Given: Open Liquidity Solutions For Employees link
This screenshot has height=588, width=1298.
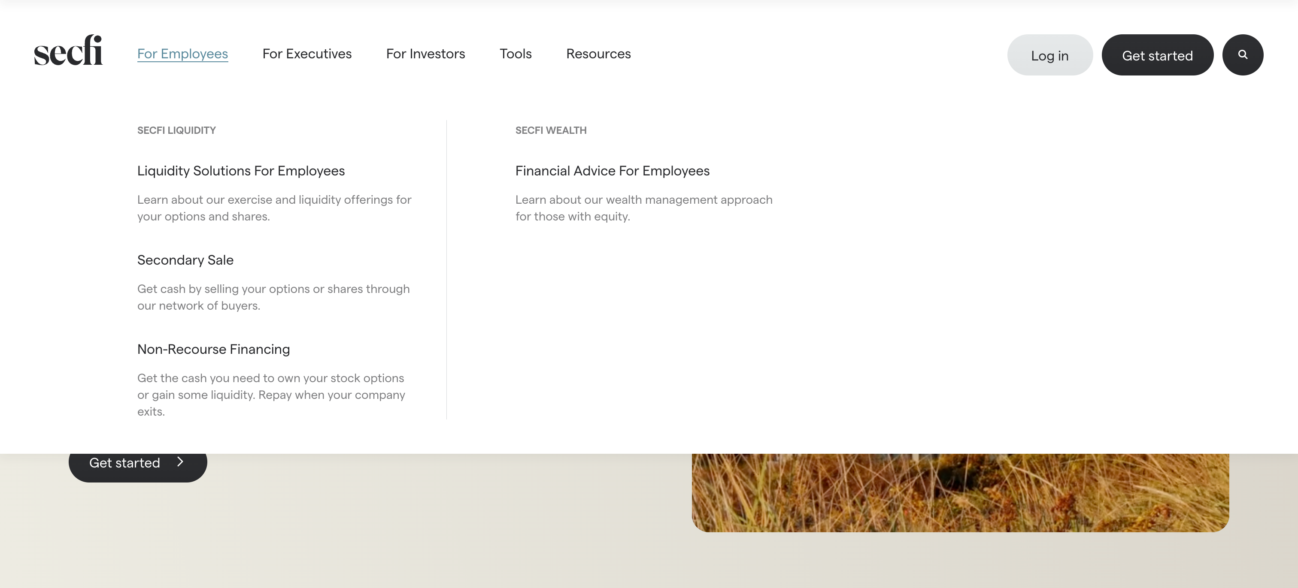Looking at the screenshot, I should coord(240,171).
